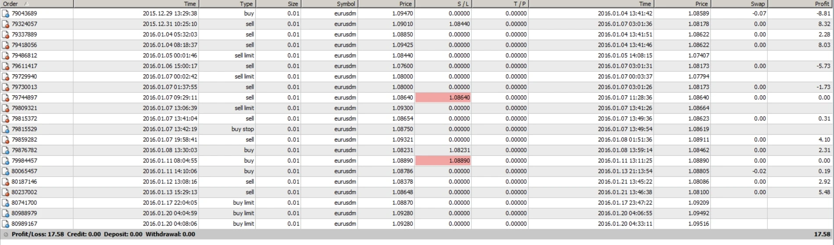Sort by the Profit column header
834x245 pixels.
pyautogui.click(x=800, y=4)
